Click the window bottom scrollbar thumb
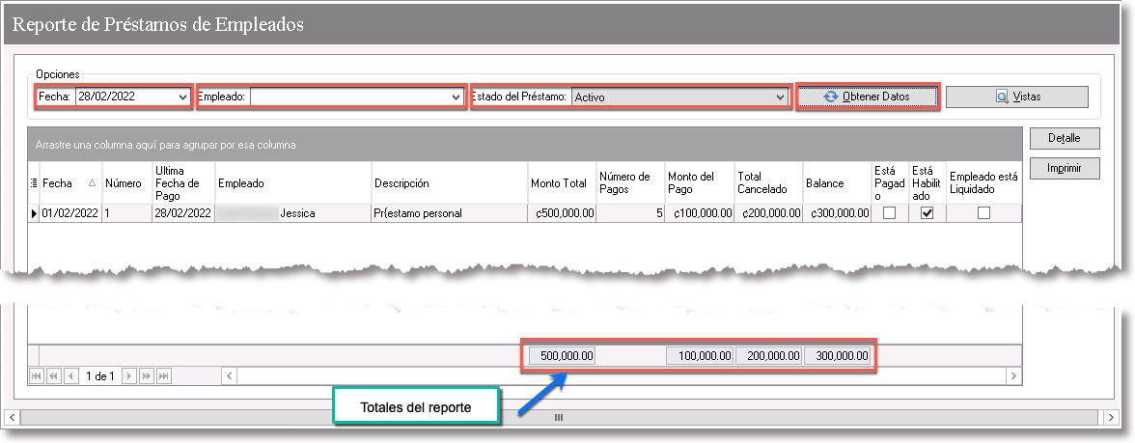This screenshot has height=443, width=1135. (x=558, y=417)
